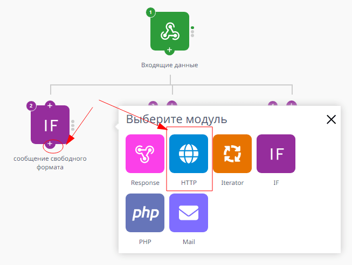
Task: Choose the Mail envelope module icon
Action: pyautogui.click(x=188, y=213)
